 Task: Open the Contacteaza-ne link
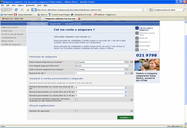point(13,38)
